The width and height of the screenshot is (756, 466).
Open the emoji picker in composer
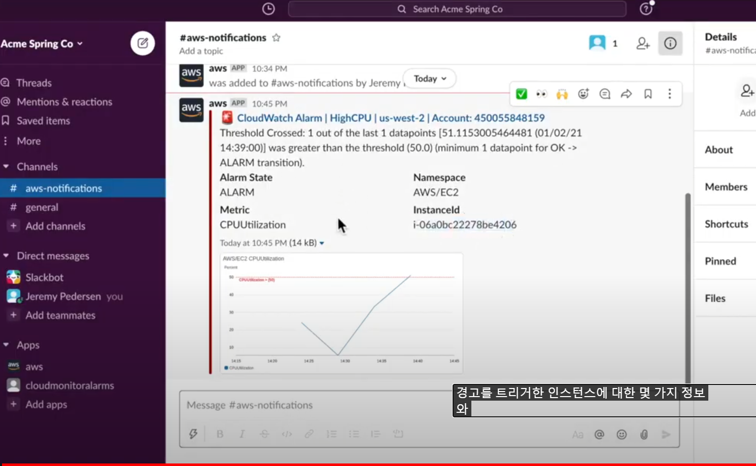tap(622, 435)
